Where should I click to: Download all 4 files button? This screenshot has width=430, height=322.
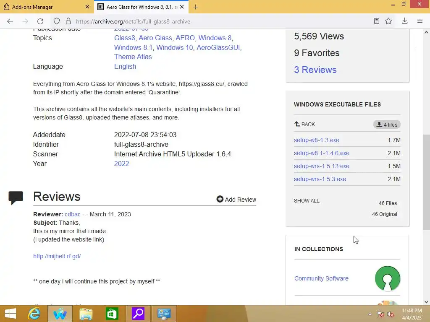click(387, 125)
